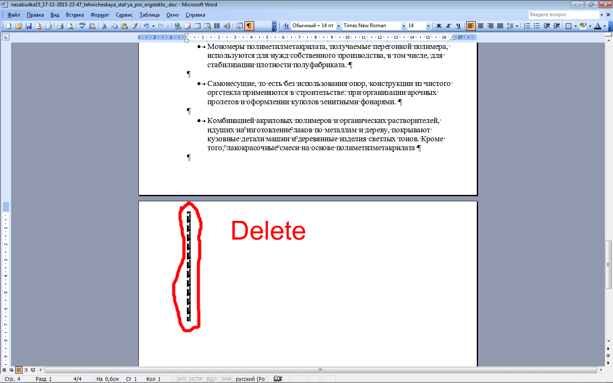Click the justify alignment button
613x383 pixels.
tap(500, 26)
